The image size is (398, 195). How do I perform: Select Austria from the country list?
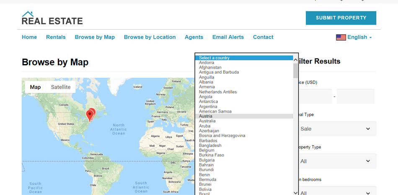[x=205, y=116]
